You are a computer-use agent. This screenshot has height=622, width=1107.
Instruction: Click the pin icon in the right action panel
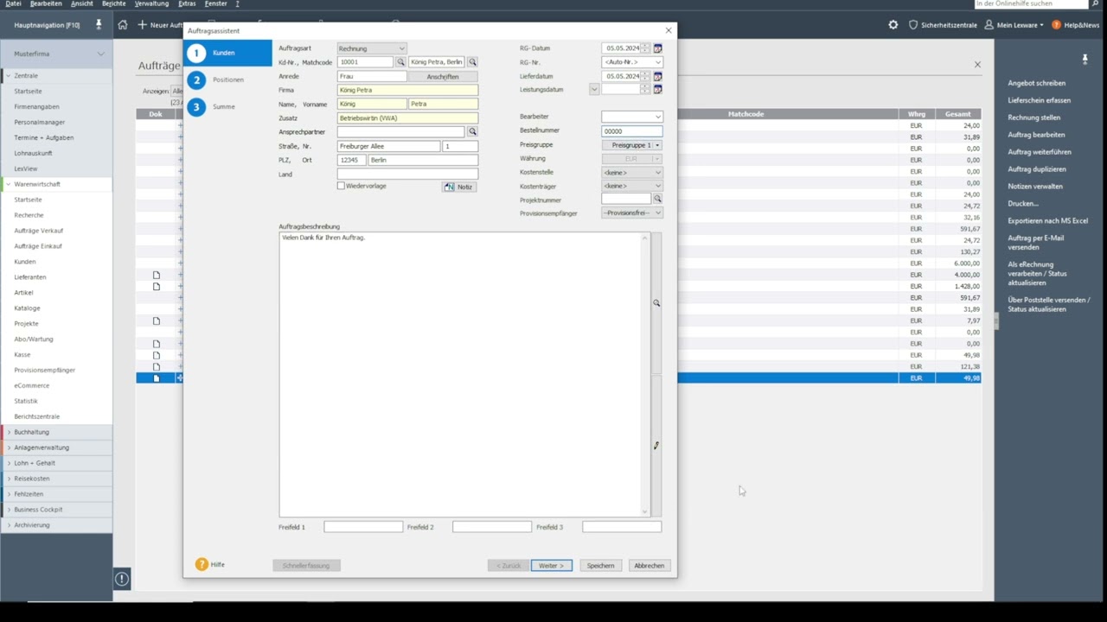[x=1085, y=59]
